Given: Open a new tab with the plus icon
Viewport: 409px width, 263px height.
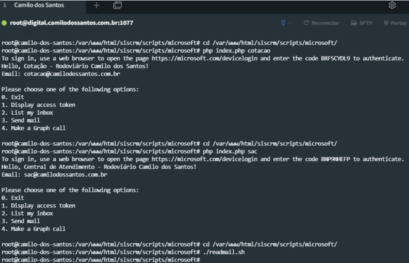Looking at the screenshot, I should tap(96, 5).
